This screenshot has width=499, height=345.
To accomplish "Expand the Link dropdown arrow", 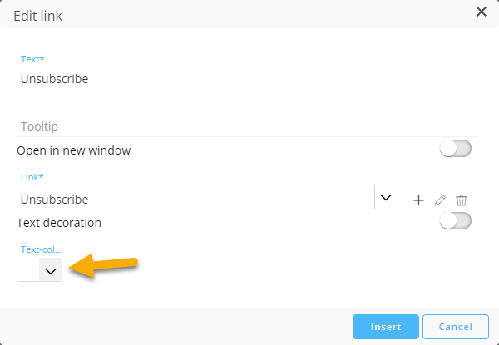I will click(385, 198).
